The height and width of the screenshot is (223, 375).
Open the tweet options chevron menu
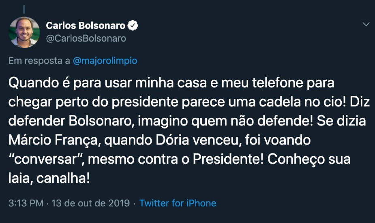366,25
